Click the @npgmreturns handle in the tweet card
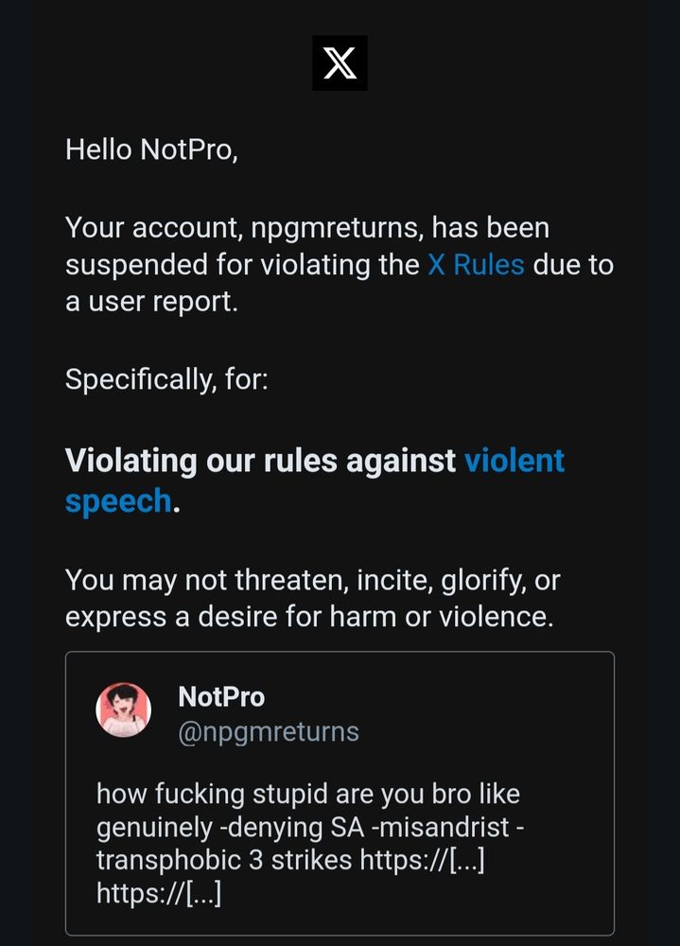This screenshot has height=946, width=680. click(x=269, y=732)
